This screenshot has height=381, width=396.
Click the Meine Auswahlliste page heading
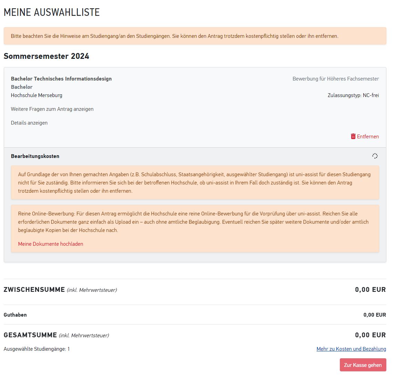(52, 12)
